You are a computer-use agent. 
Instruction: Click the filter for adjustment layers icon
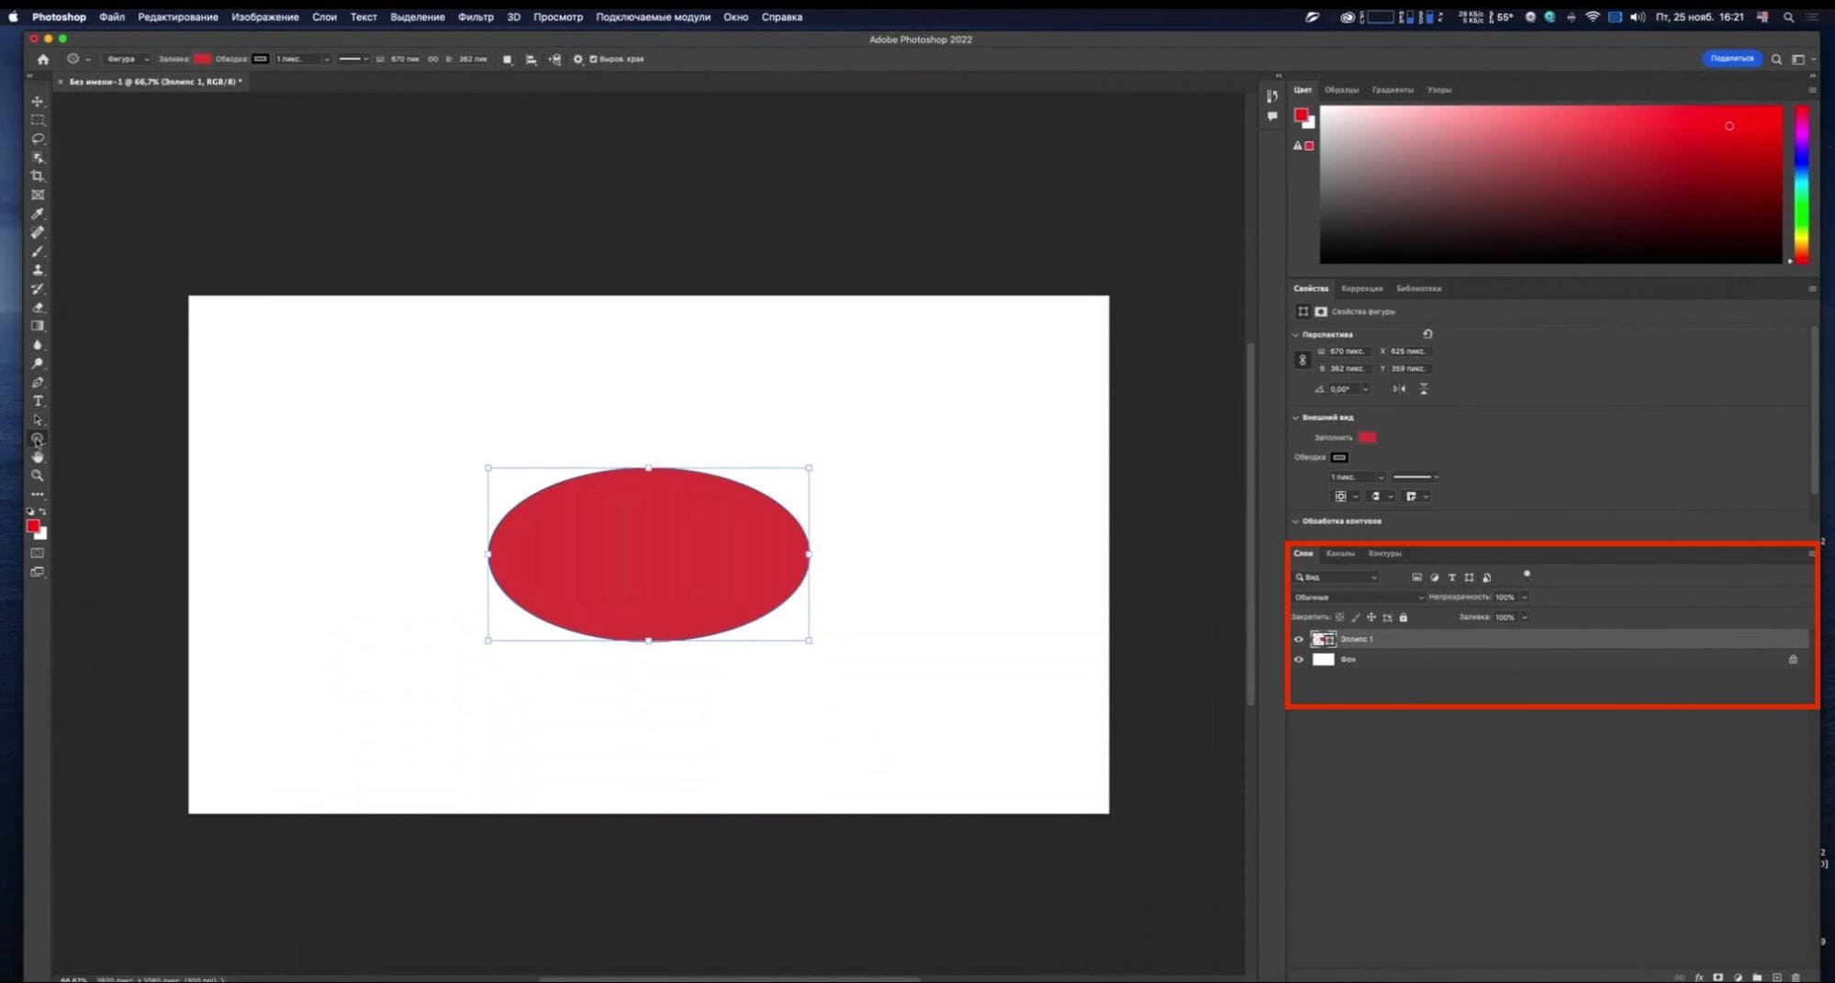point(1434,577)
